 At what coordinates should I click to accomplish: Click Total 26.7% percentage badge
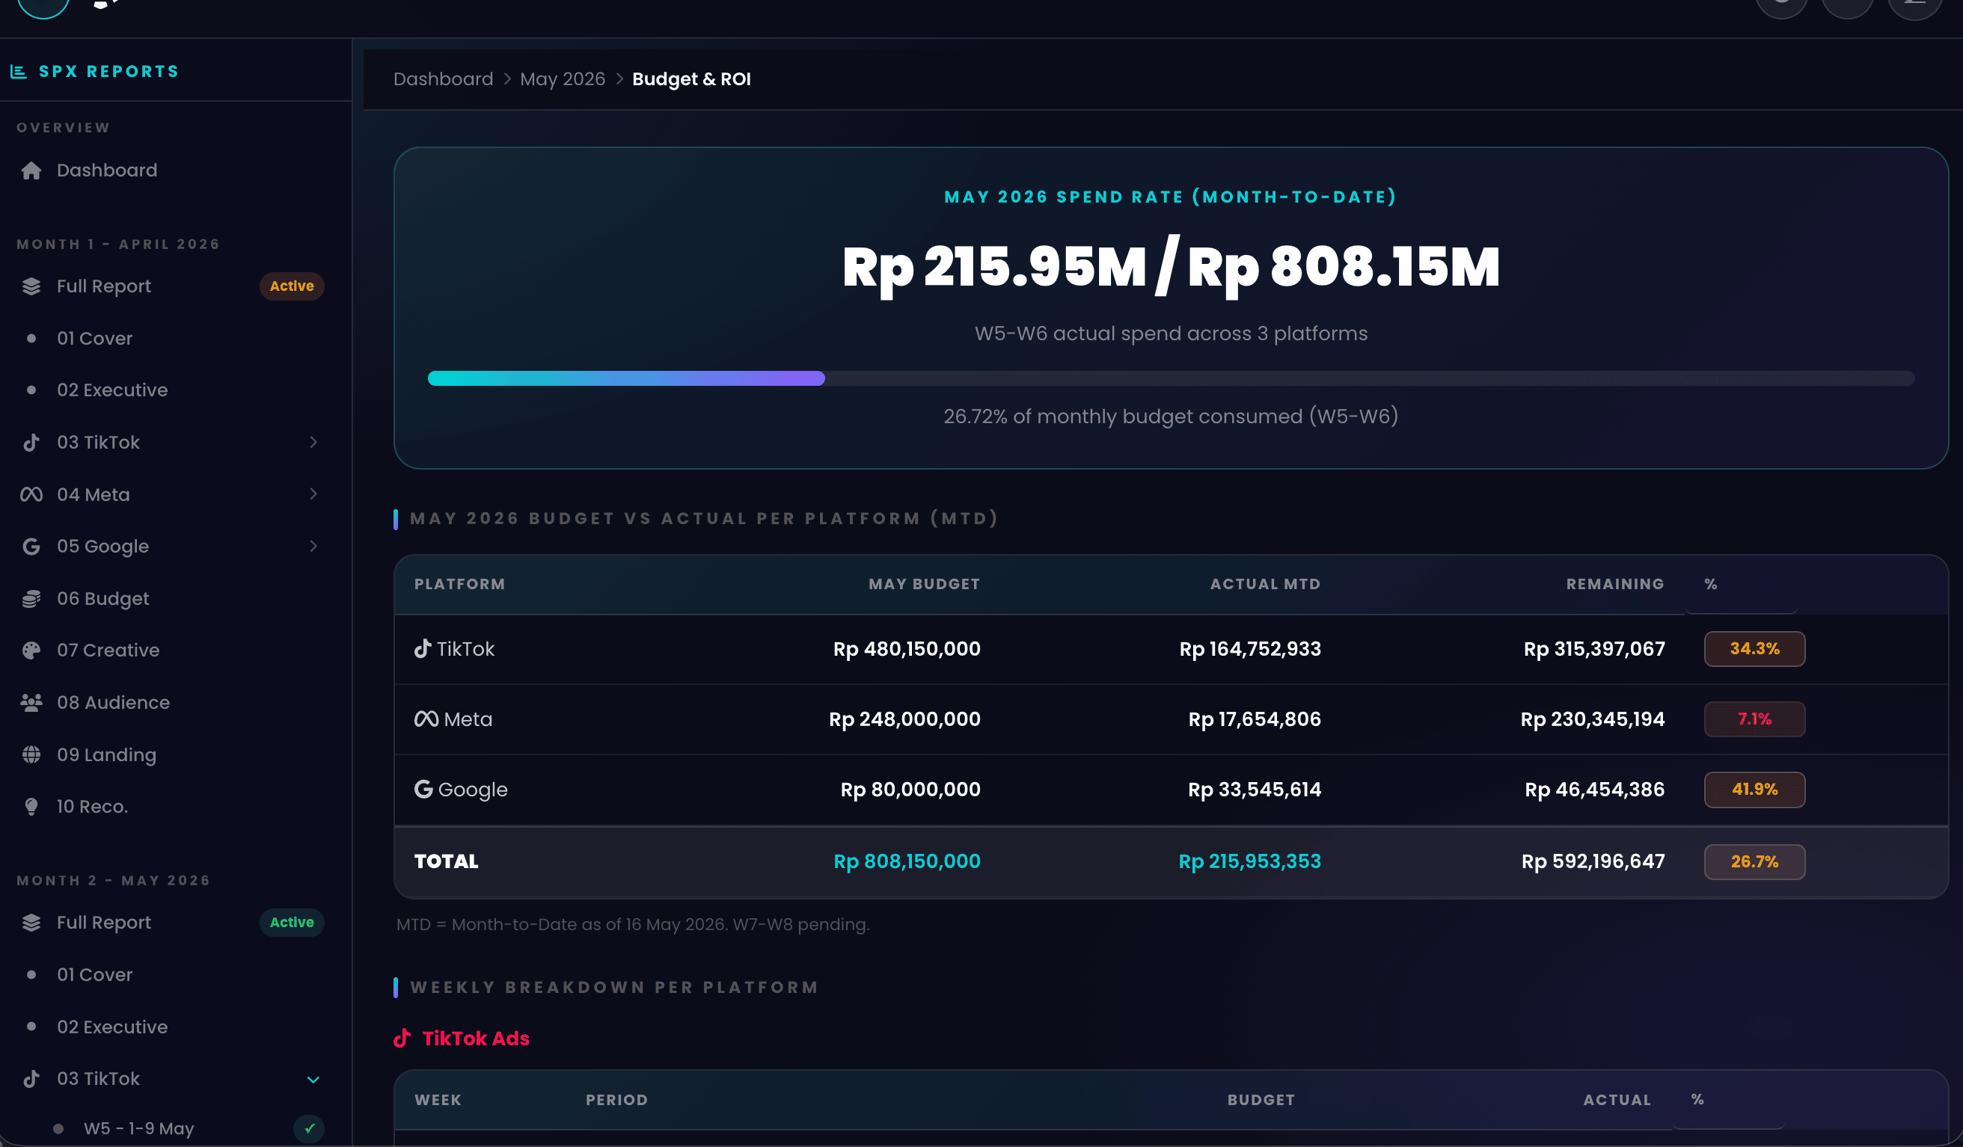[1754, 862]
